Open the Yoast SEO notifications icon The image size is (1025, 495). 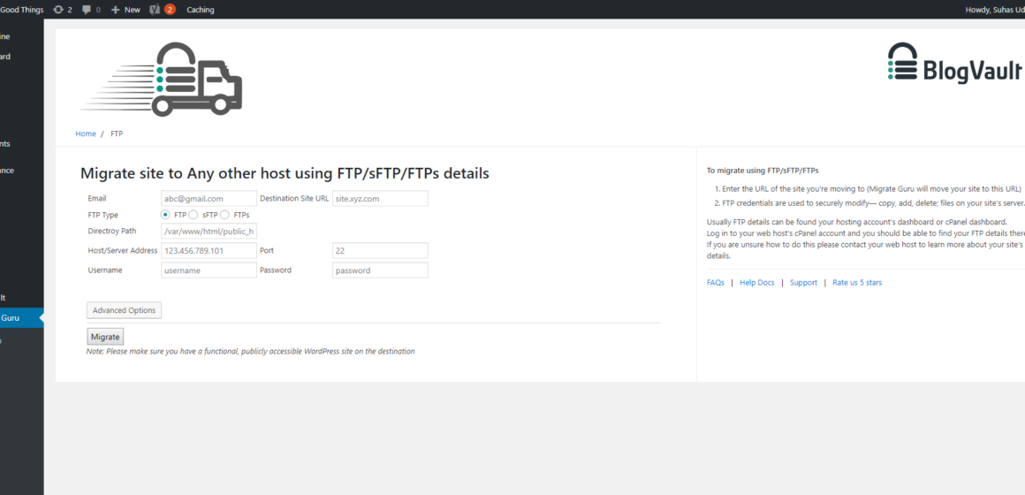tap(155, 10)
